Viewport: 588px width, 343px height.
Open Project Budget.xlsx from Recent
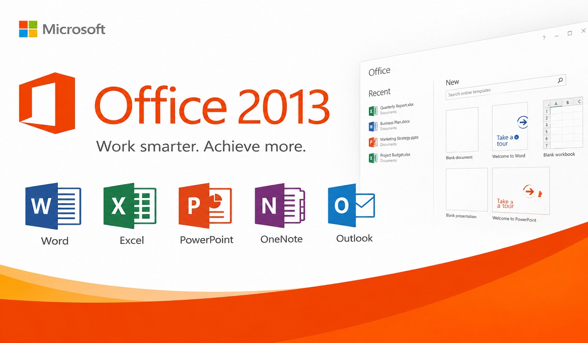389,158
